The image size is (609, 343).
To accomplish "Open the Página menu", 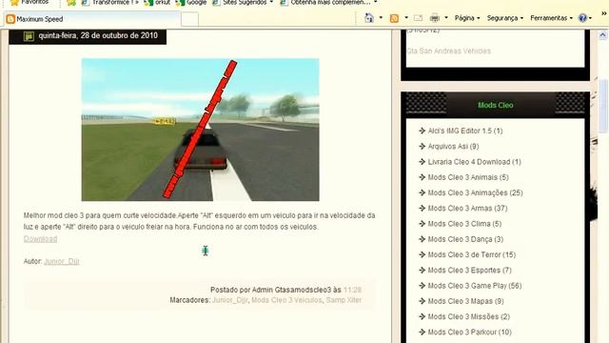I will [x=467, y=18].
